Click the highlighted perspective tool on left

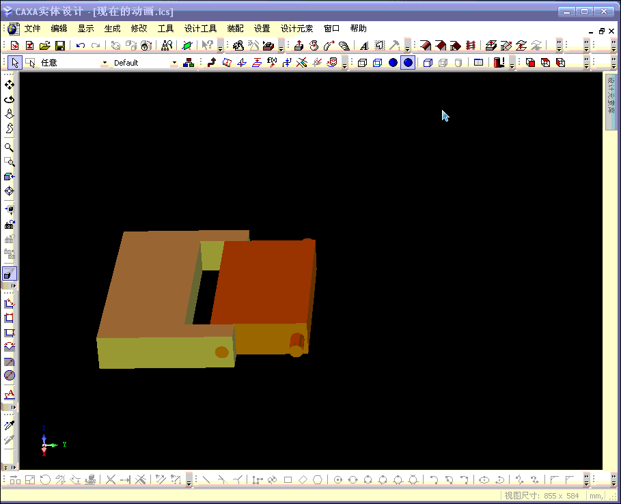[10, 274]
